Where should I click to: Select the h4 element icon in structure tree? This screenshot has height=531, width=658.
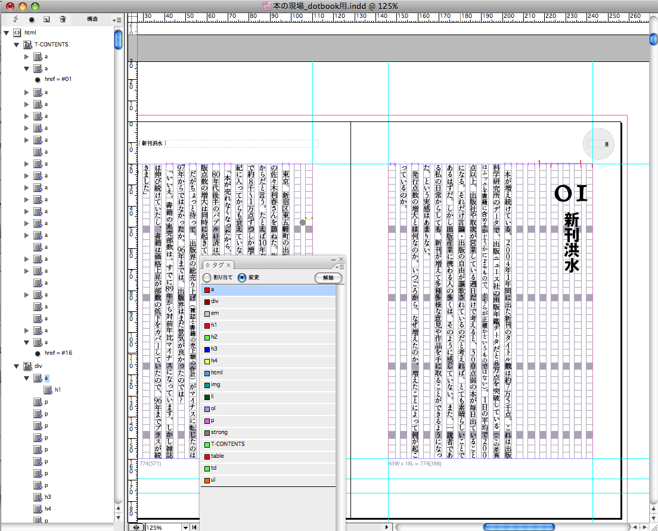pos(38,508)
